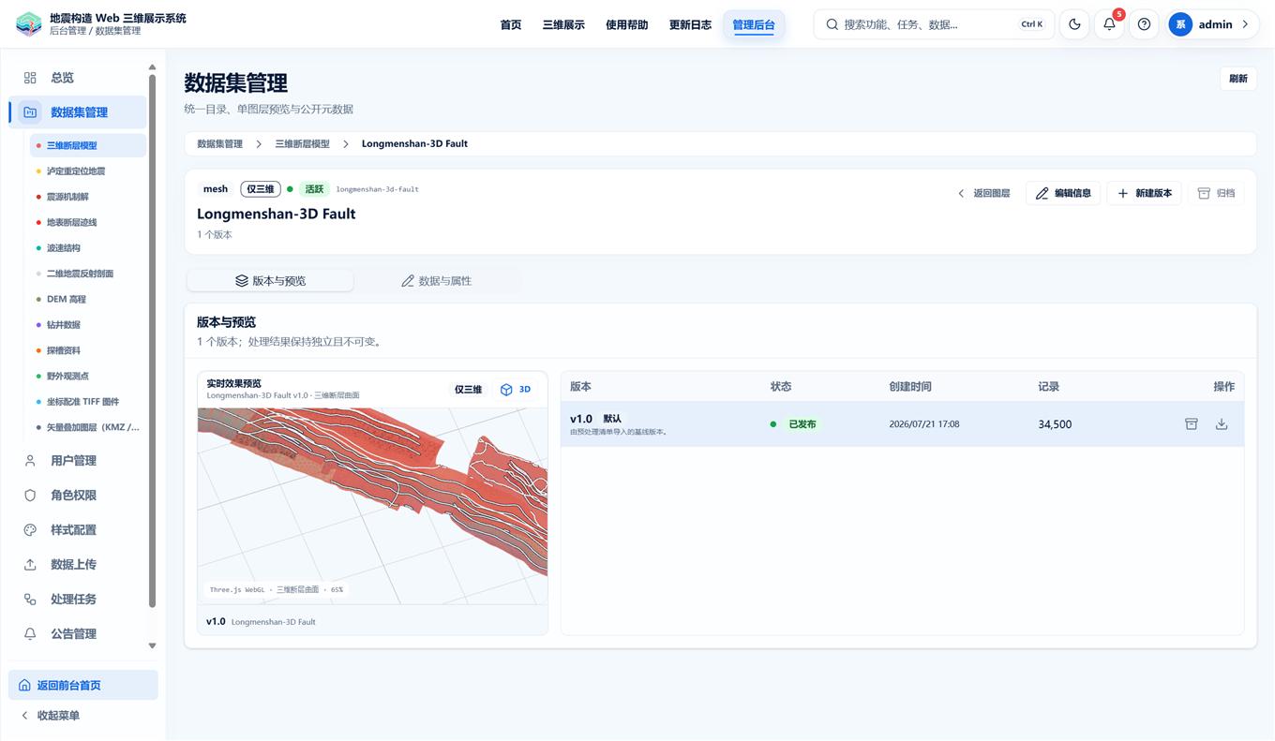
Task: Click 数据集管理 folder icon in sidebar
Action: tap(30, 111)
